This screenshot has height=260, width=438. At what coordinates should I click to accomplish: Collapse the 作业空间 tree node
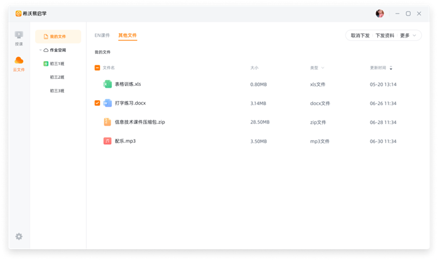(x=41, y=50)
